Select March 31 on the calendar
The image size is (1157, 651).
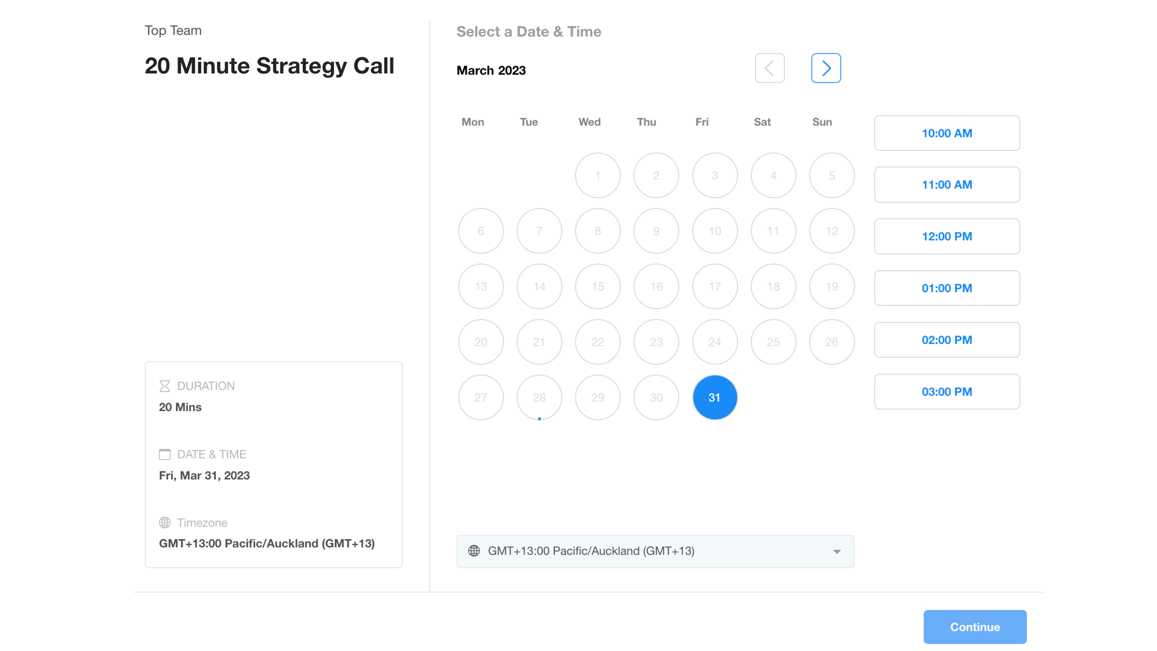[715, 397]
